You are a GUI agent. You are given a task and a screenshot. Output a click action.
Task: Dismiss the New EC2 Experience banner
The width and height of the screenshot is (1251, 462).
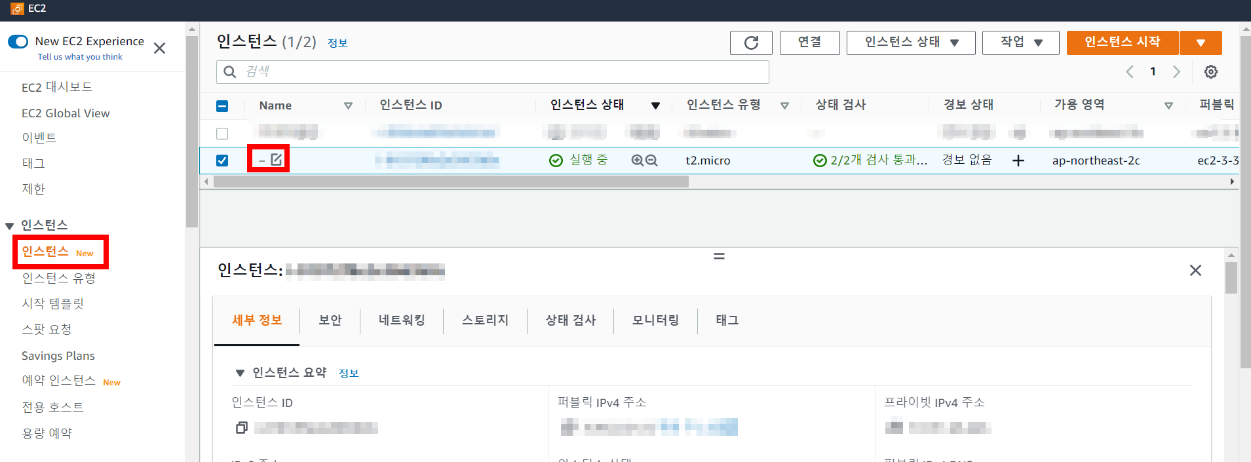pyautogui.click(x=159, y=48)
